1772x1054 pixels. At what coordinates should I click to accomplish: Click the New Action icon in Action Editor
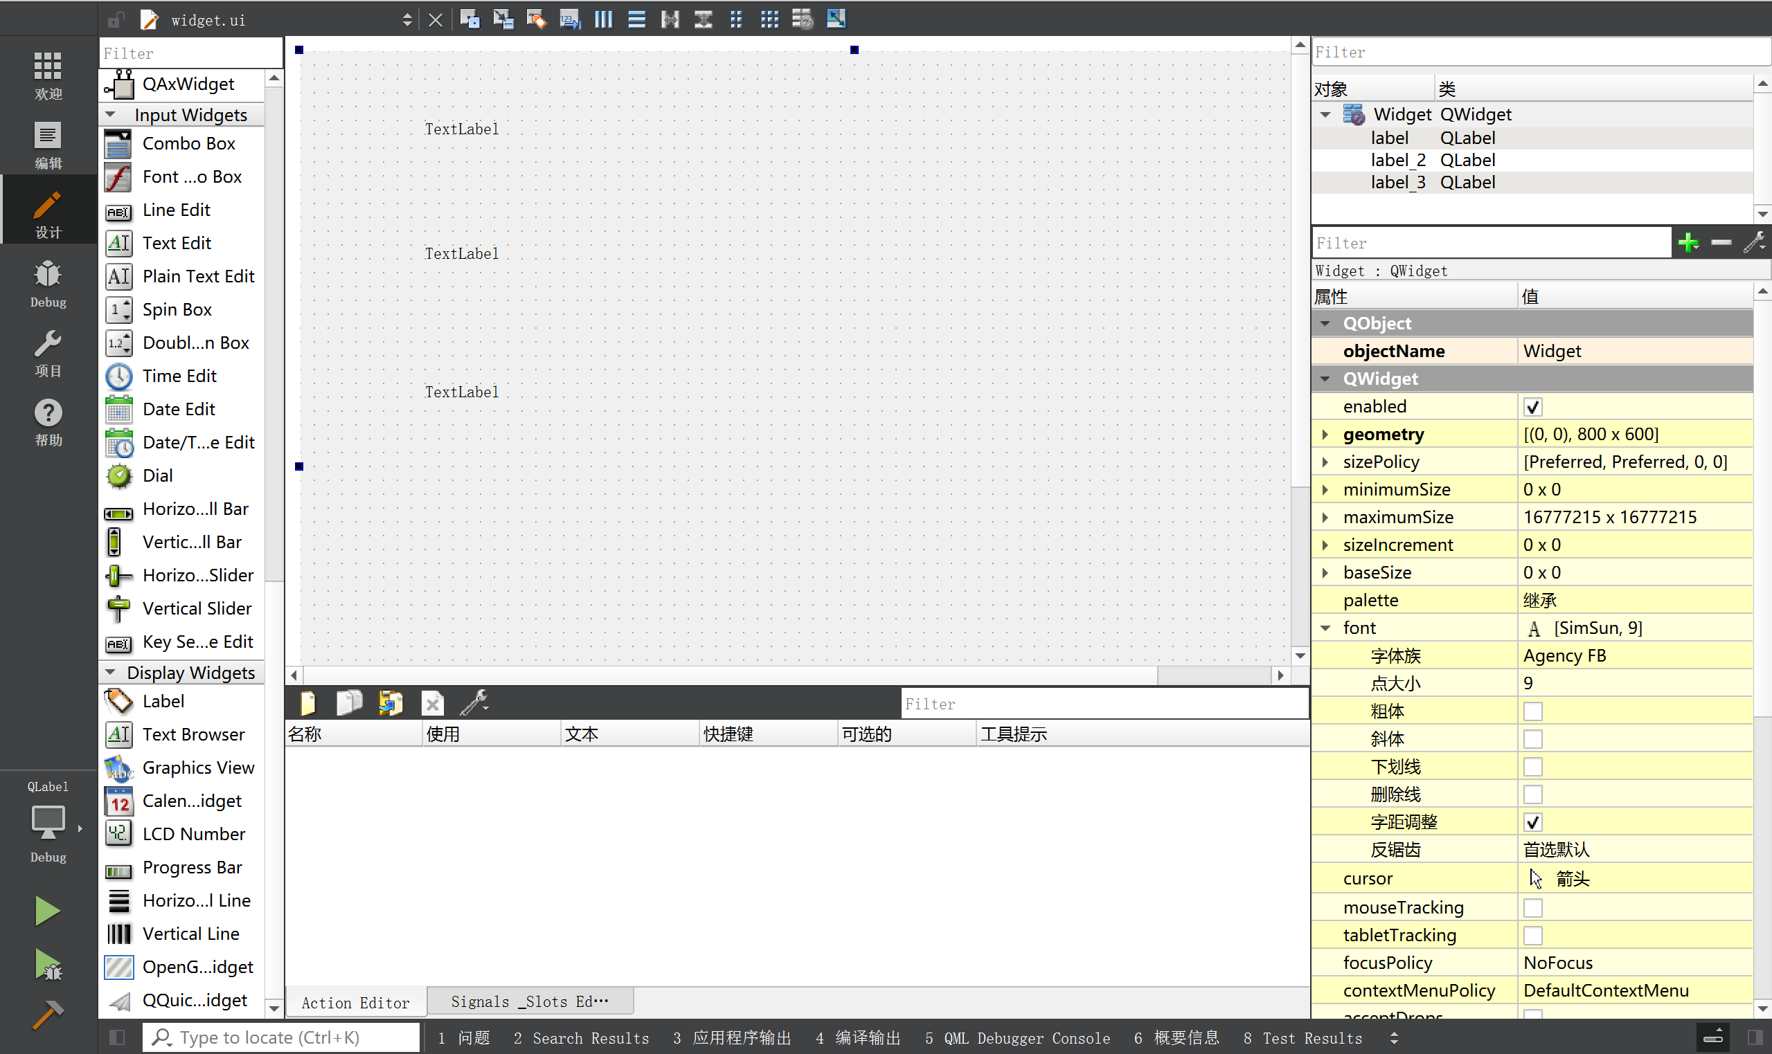coord(308,703)
